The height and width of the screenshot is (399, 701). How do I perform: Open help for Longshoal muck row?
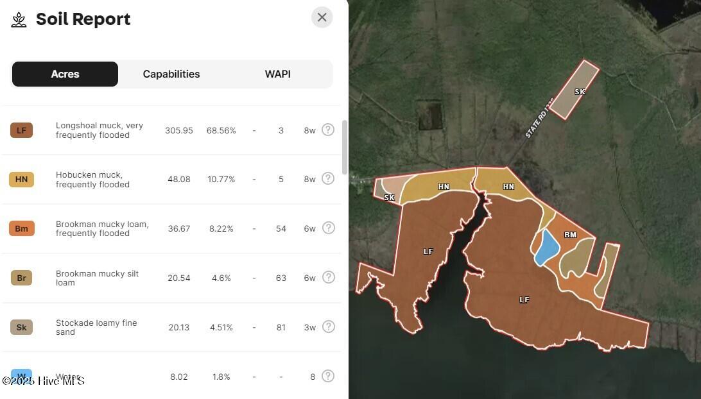click(328, 130)
